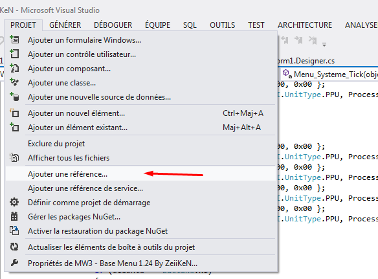Open the DÉBOGUER menu
The height and width of the screenshot is (279, 378).
(113, 25)
